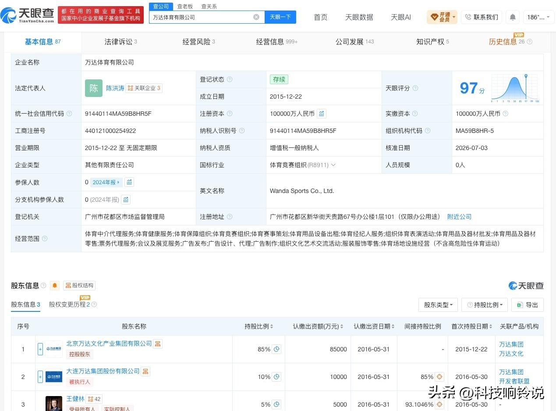Open the registered capital chart icon

click(321, 114)
